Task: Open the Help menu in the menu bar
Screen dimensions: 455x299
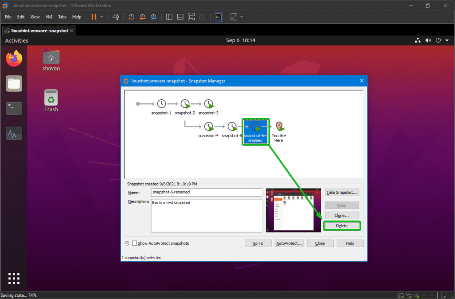Action: (76, 17)
